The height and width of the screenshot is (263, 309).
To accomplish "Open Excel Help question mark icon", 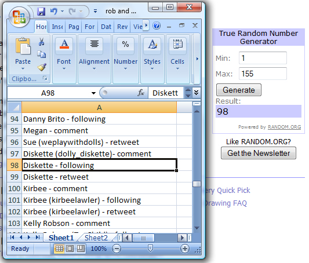I will coord(157,26).
